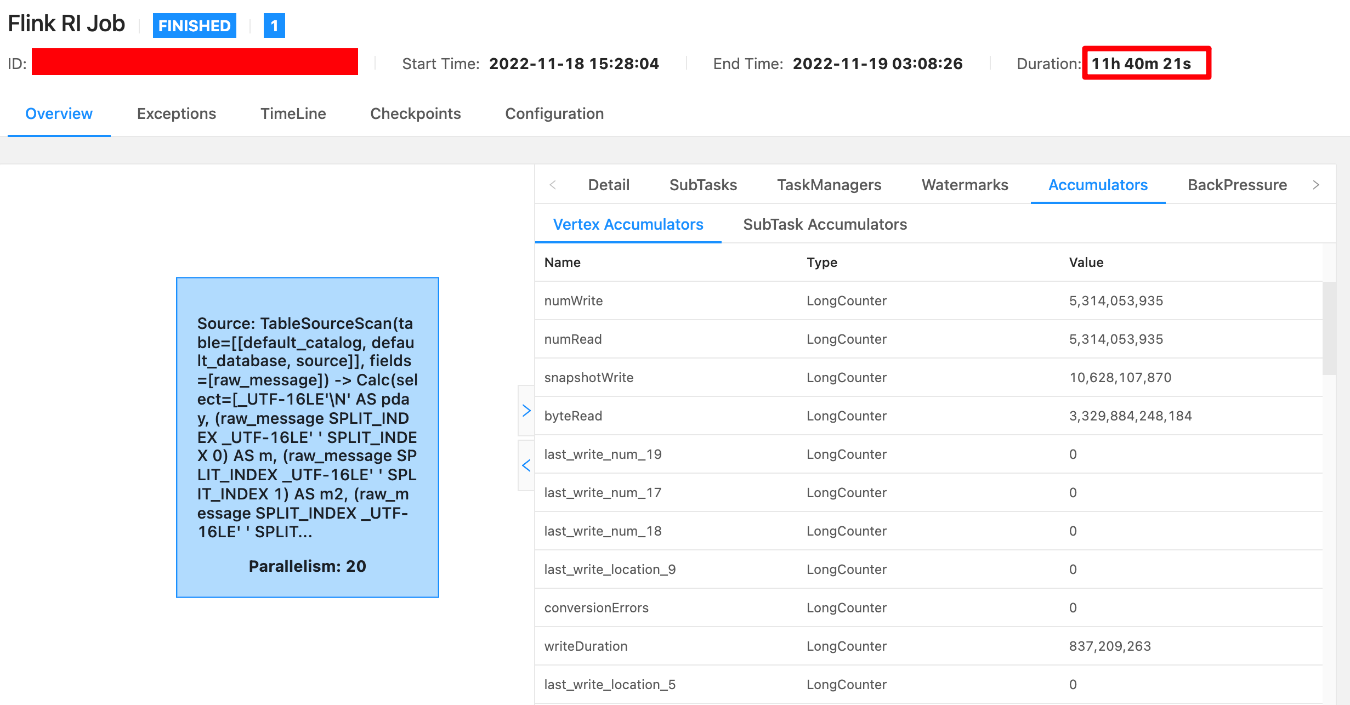
Task: Click the accumulator table vertical scrollbar
Action: 1329,328
